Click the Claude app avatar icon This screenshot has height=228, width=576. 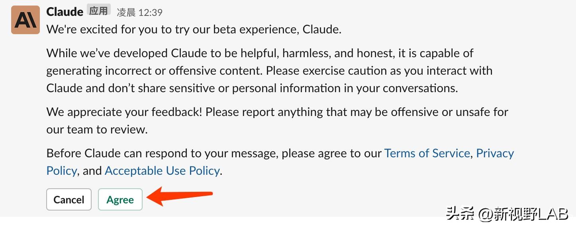(25, 20)
